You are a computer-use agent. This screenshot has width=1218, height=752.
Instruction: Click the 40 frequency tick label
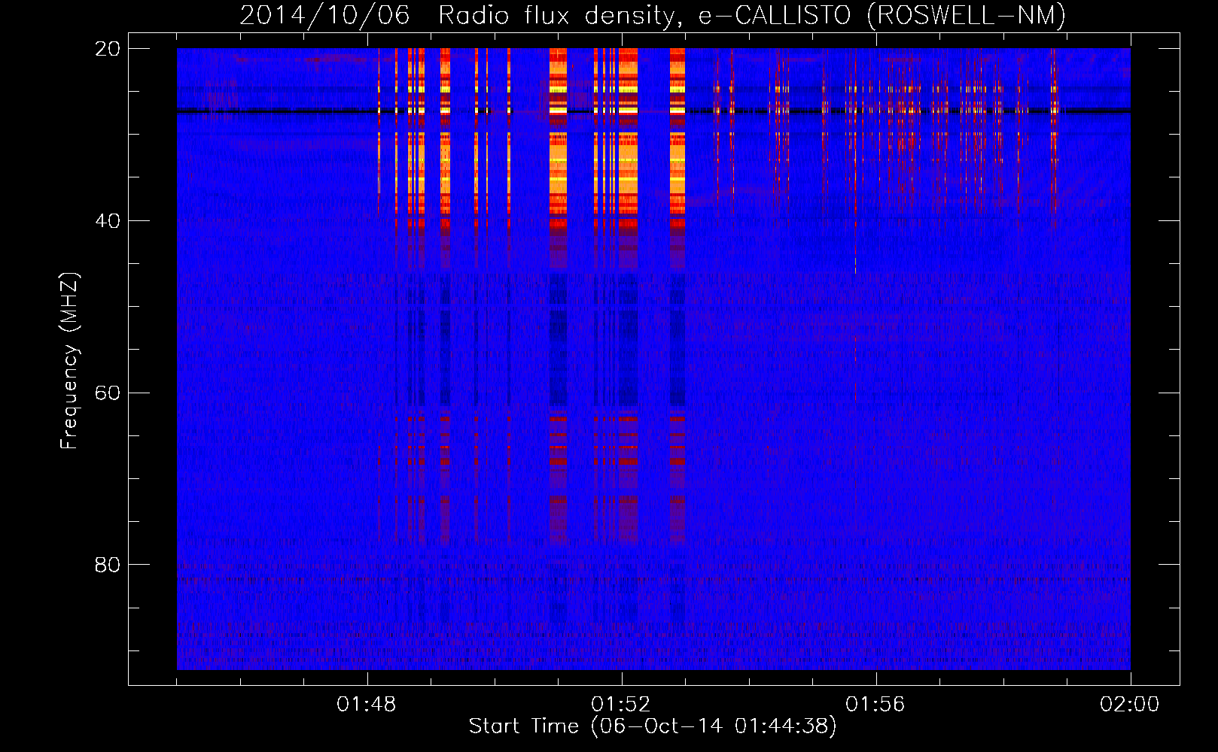(108, 221)
